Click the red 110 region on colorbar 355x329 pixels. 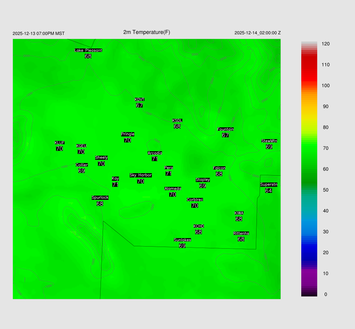[x=309, y=65]
